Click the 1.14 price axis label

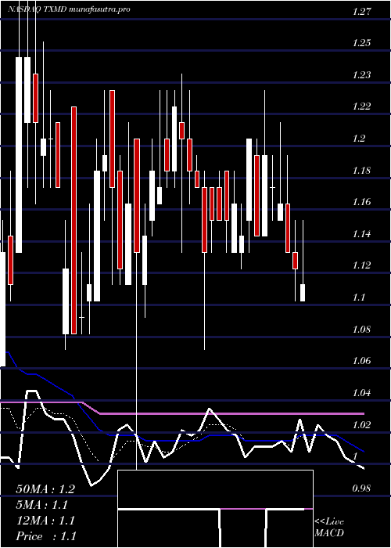click(361, 234)
